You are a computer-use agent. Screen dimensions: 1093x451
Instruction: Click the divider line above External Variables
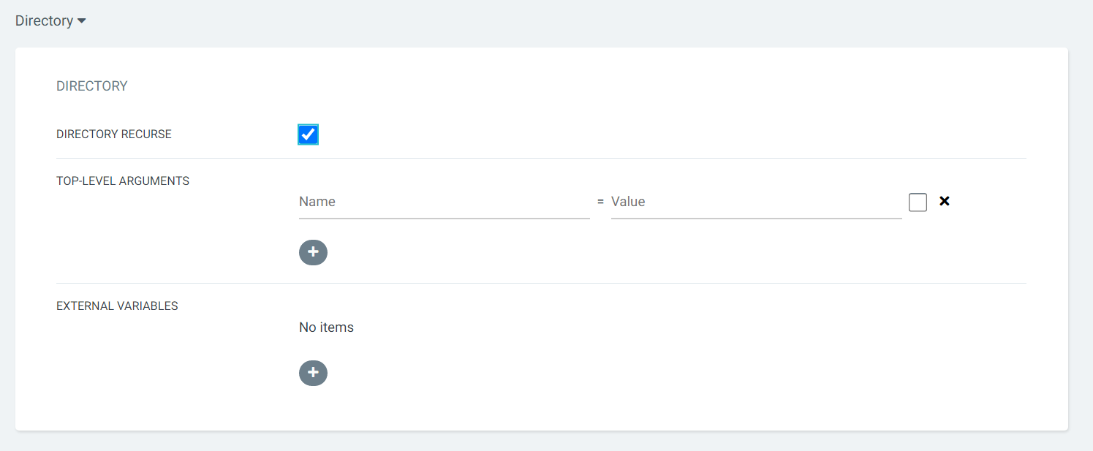(541, 283)
